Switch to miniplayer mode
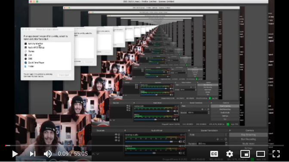Viewport: 289px width, 162px height. (245, 154)
